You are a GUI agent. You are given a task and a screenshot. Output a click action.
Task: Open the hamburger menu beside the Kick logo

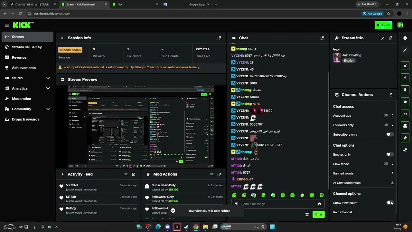7,25
